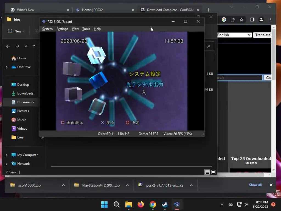Close the CoolROM download tab
281x211 pixels.
198,10
